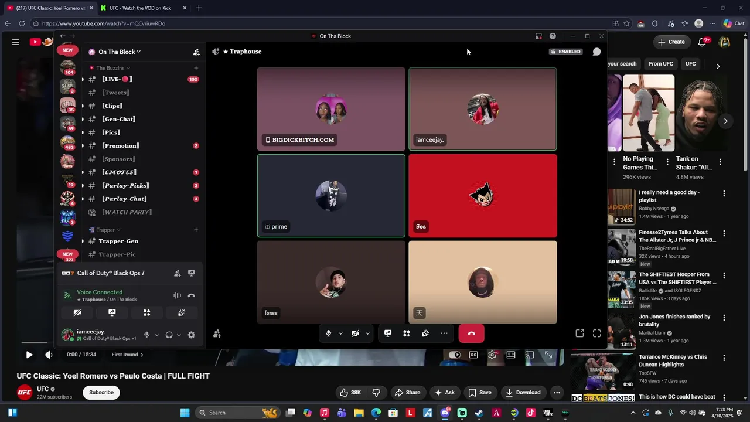Open camera options arrow in call bar
Image resolution: width=750 pixels, height=422 pixels.
pyautogui.click(x=367, y=333)
